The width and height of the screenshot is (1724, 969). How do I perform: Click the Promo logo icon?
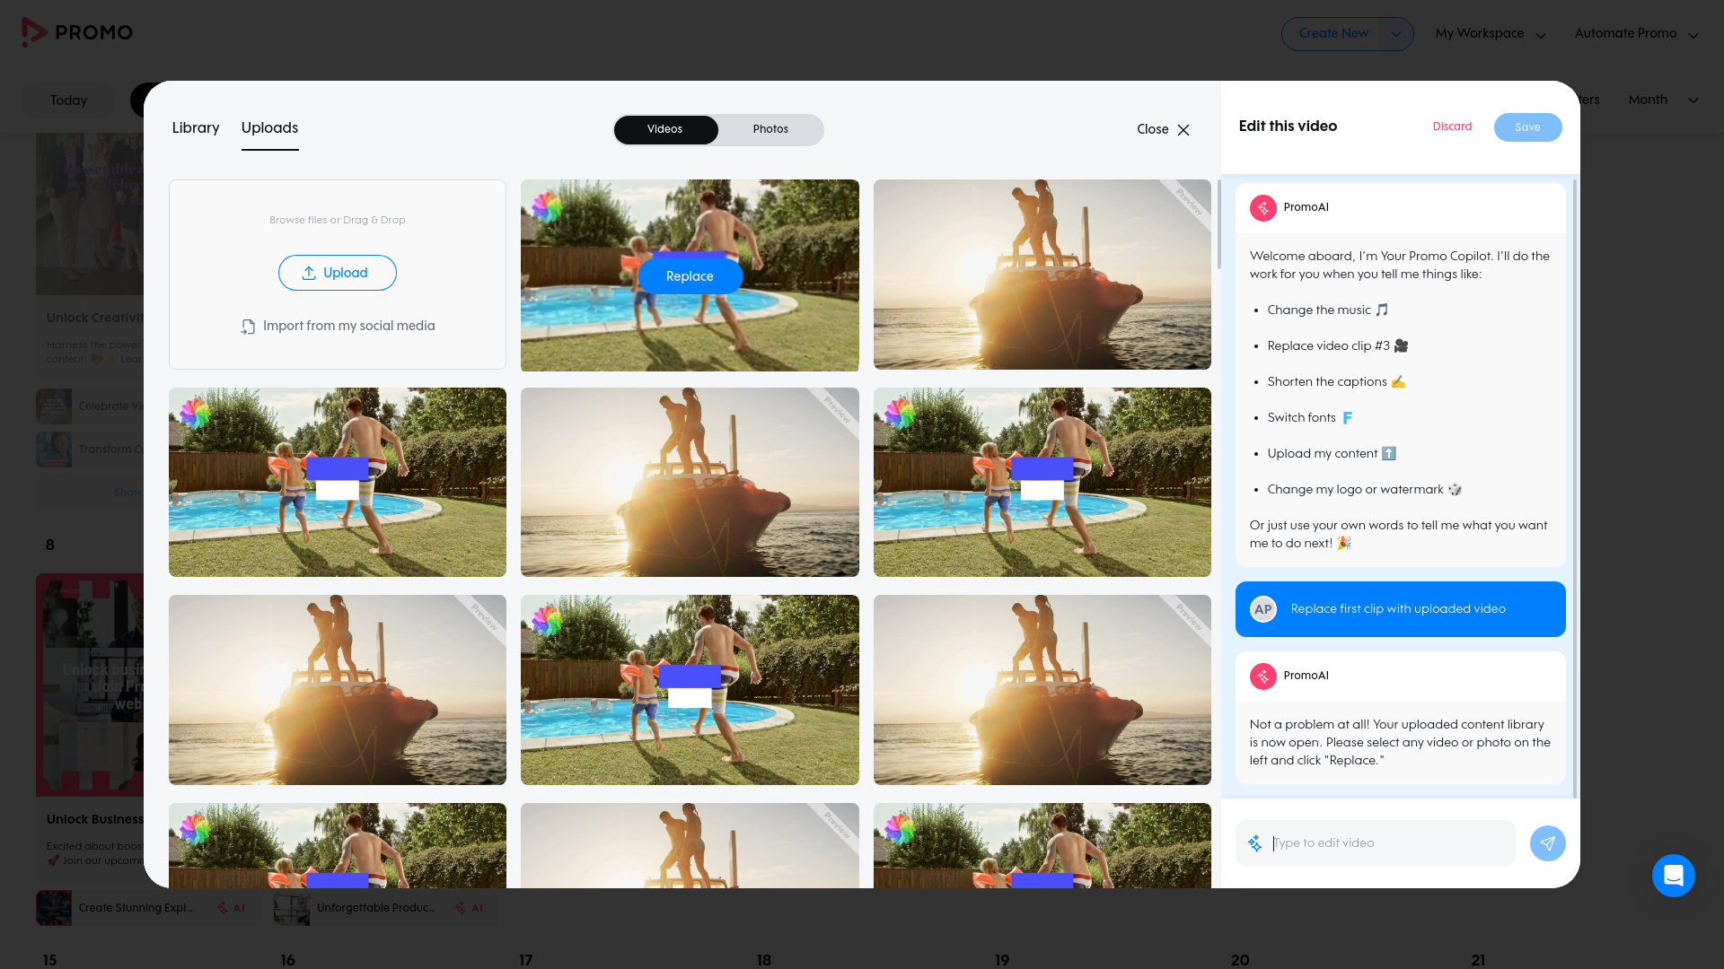(x=34, y=32)
